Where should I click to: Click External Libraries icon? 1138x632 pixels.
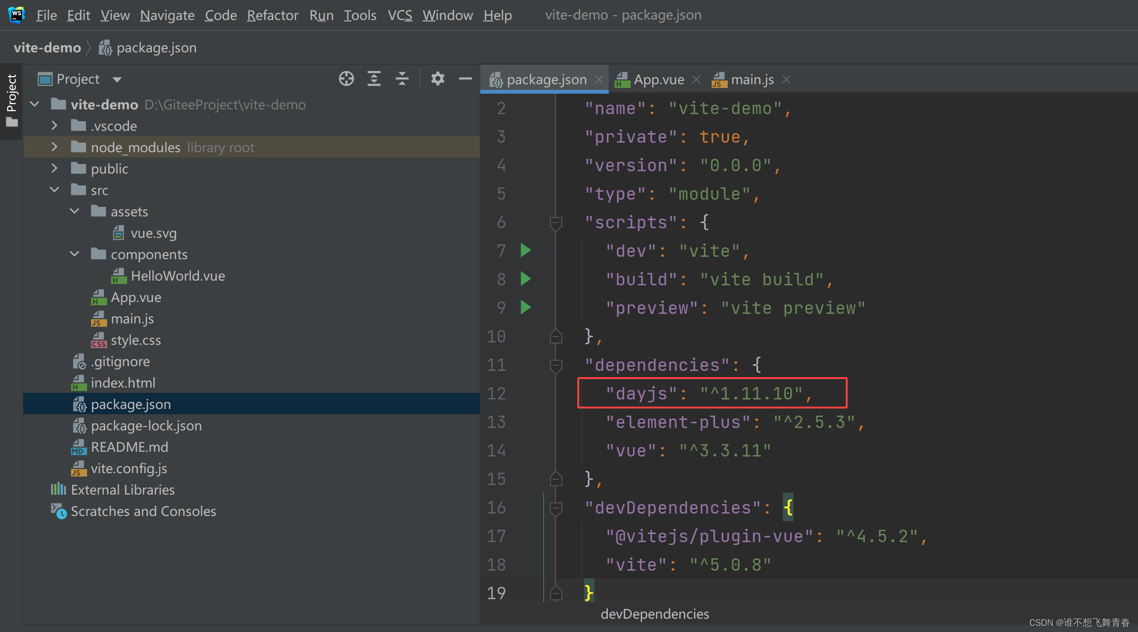tap(59, 489)
